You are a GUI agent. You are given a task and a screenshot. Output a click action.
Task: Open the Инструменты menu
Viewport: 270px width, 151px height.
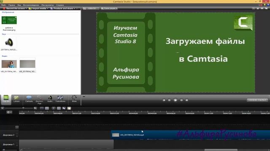48,5
